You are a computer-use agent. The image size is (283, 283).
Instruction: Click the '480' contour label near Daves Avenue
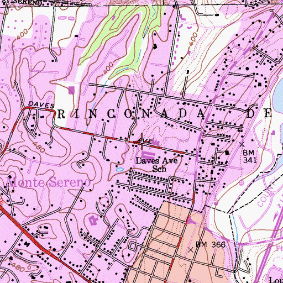pos(39,147)
